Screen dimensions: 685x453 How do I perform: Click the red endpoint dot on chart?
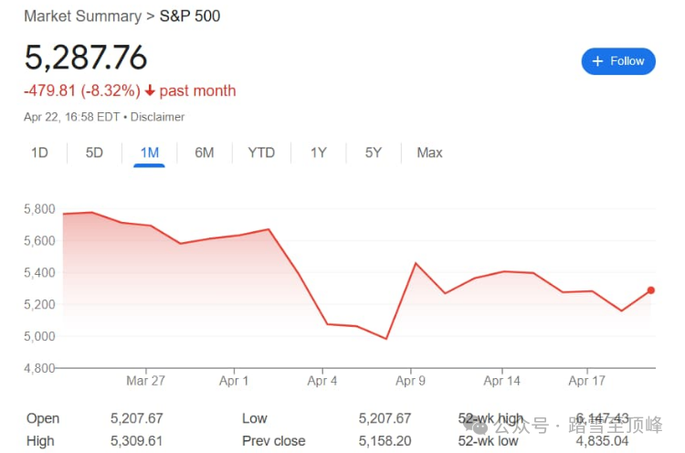651,290
